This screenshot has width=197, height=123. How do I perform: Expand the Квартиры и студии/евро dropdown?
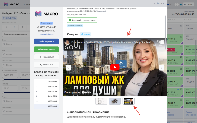tap(15, 34)
